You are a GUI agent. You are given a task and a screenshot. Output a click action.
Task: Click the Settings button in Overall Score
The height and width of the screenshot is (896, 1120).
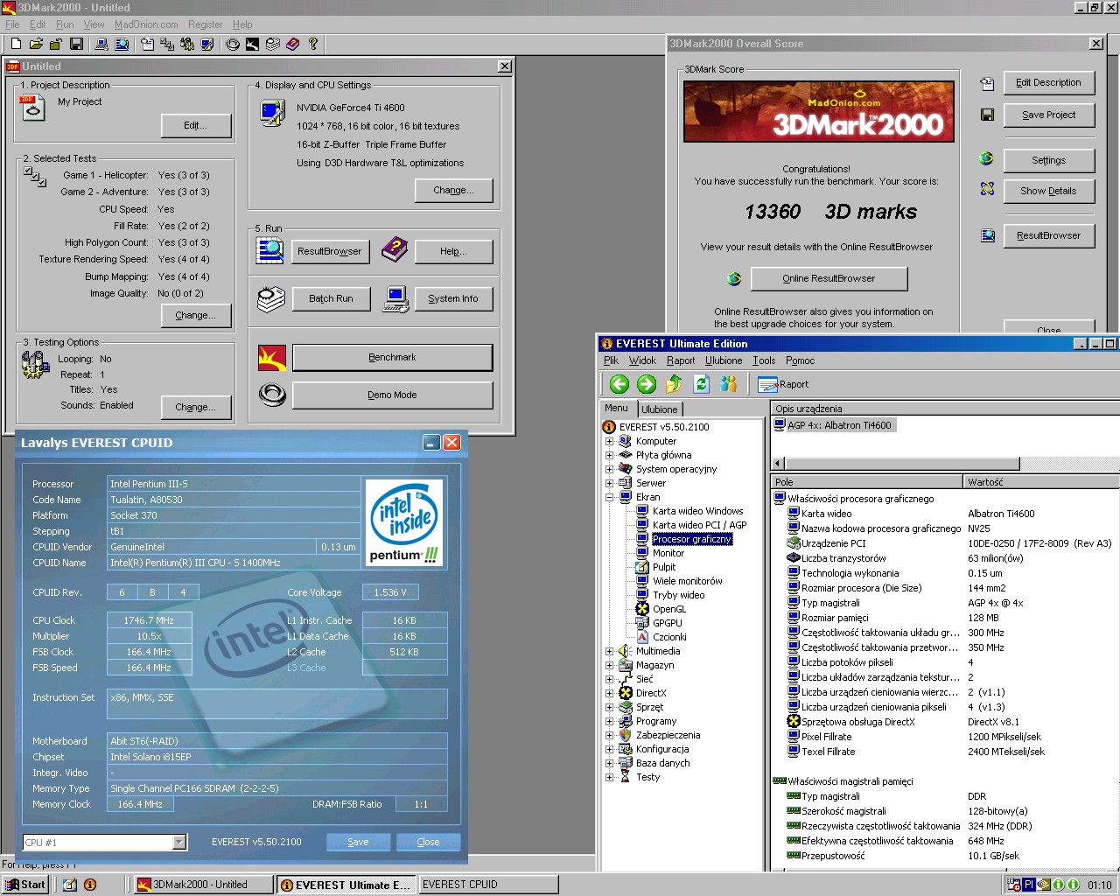click(1048, 160)
